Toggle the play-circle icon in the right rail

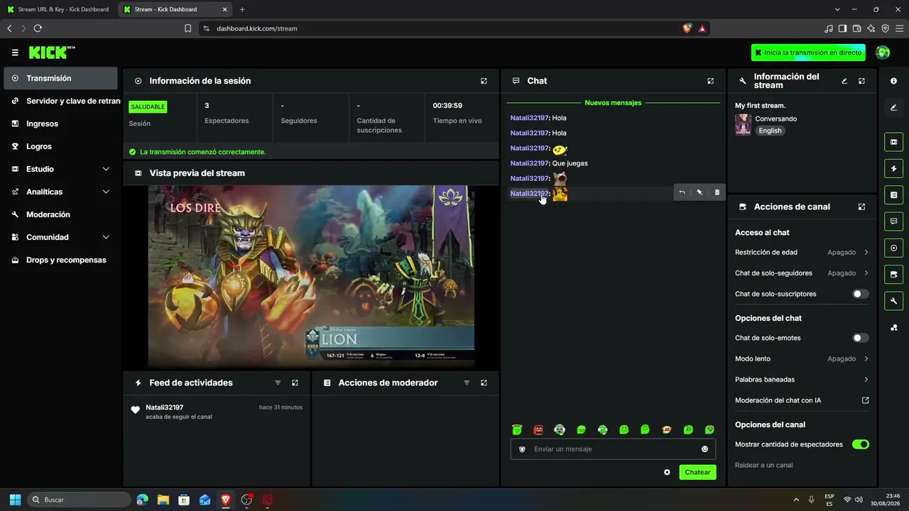tap(893, 248)
